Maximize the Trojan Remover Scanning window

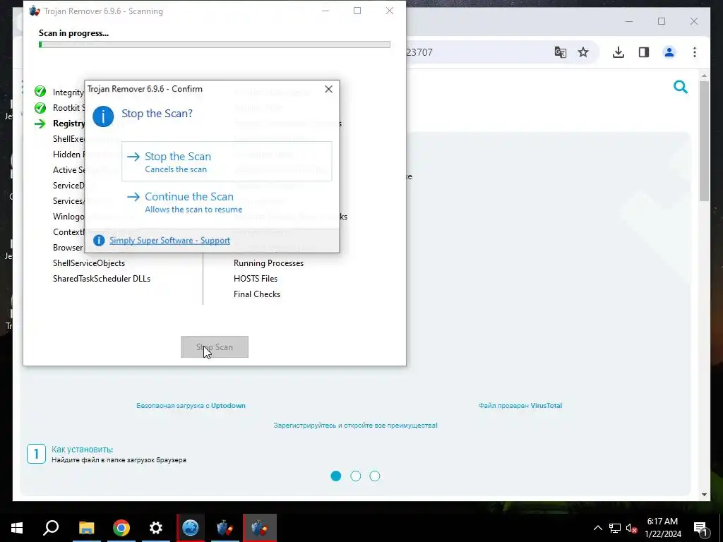pyautogui.click(x=357, y=11)
